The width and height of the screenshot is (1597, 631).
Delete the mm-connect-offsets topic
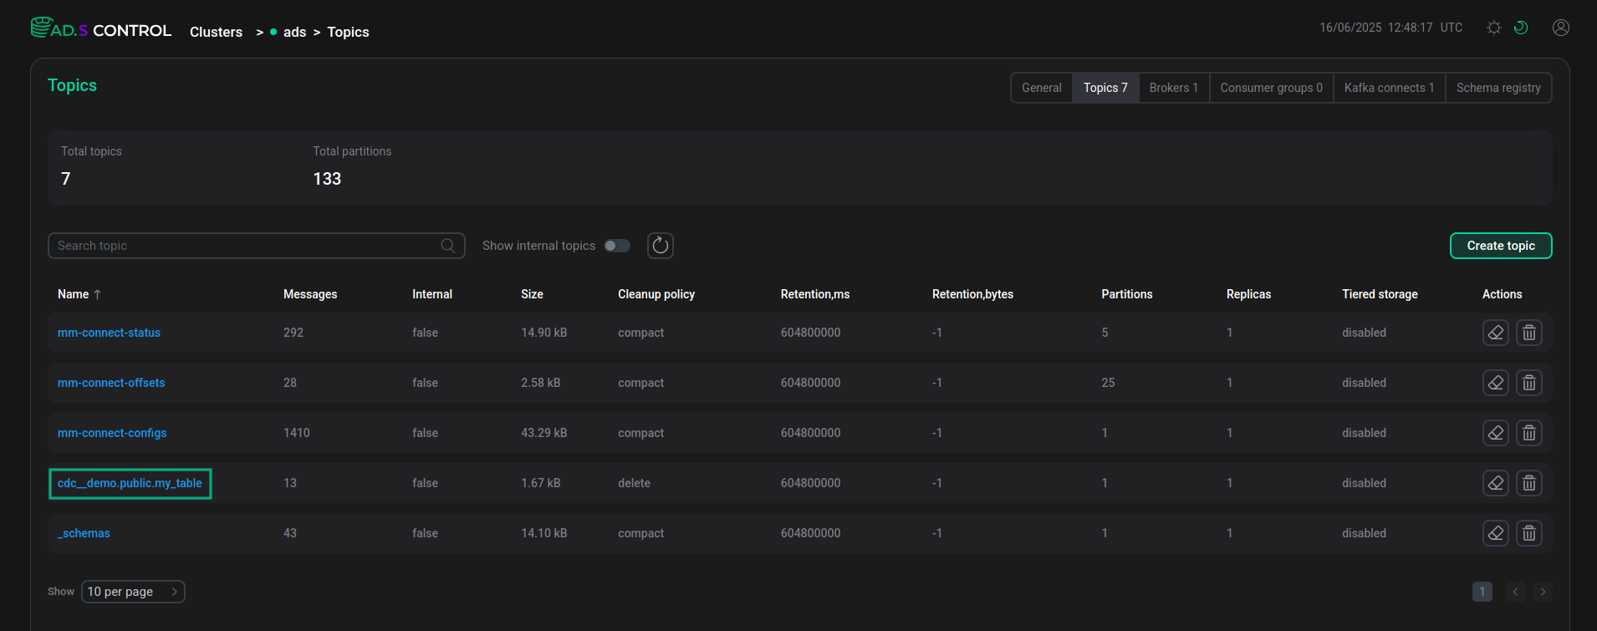[1529, 383]
